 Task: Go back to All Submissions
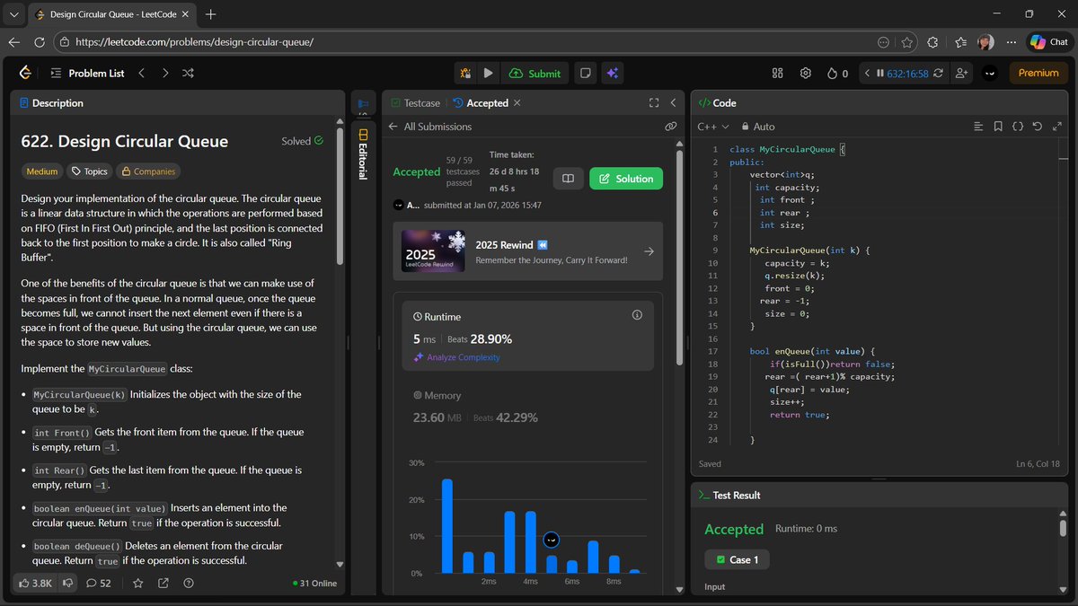(430, 127)
